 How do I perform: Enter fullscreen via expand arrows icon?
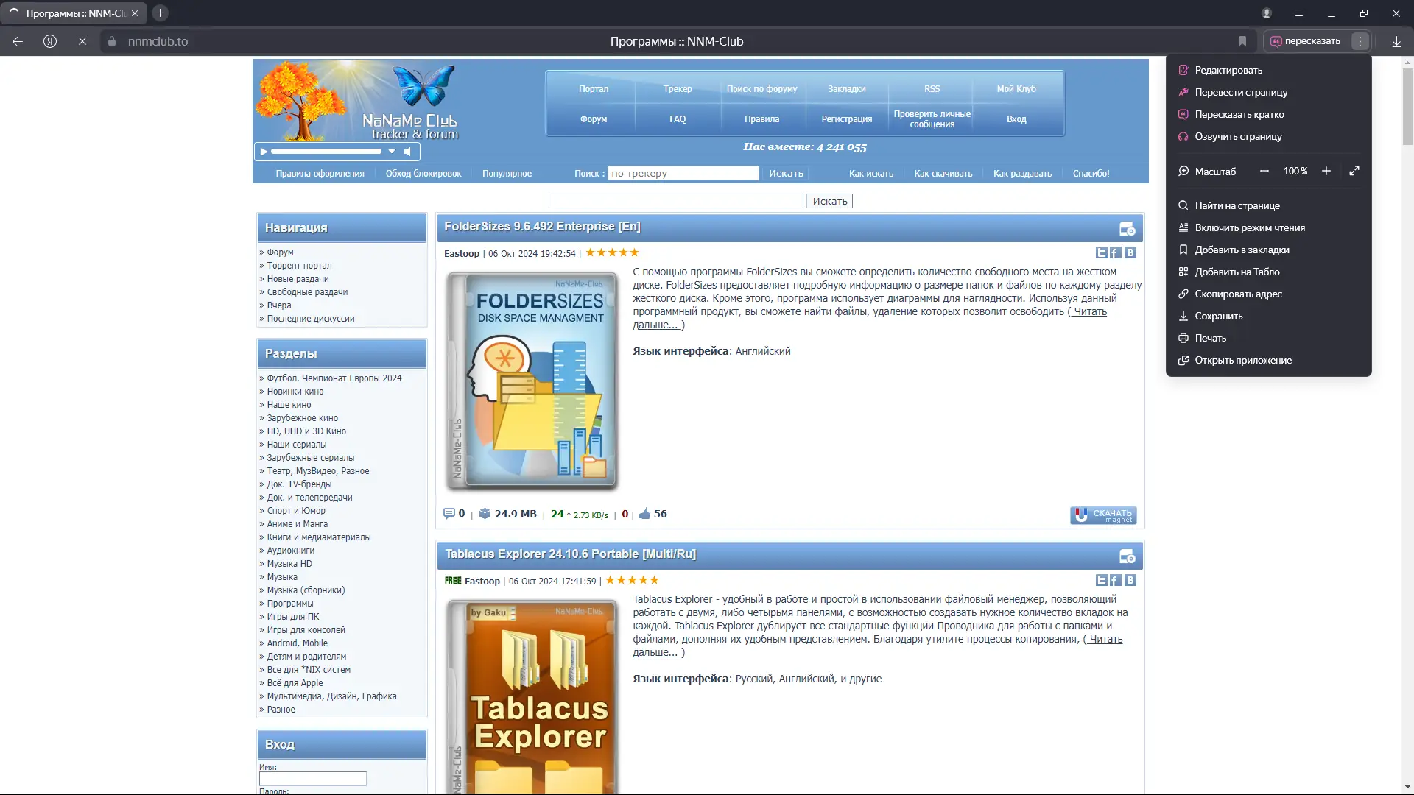1354,171
